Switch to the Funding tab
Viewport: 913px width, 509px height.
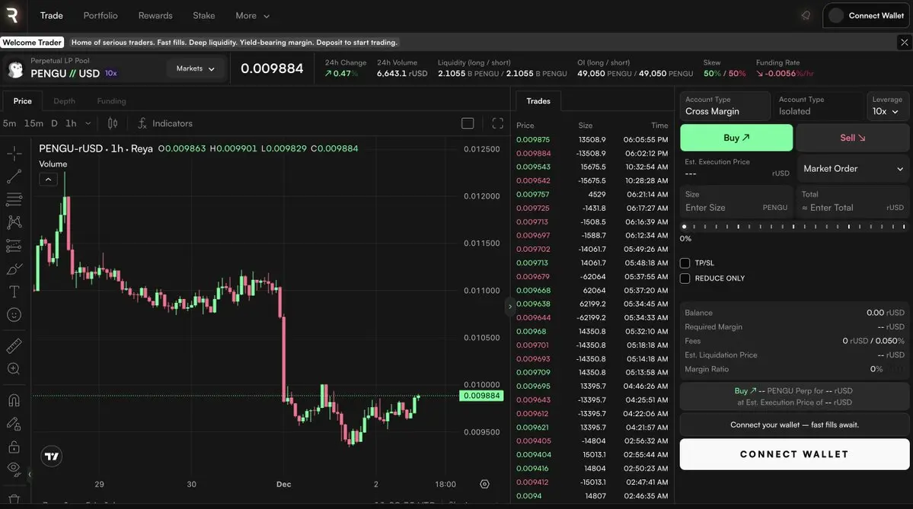[111, 100]
